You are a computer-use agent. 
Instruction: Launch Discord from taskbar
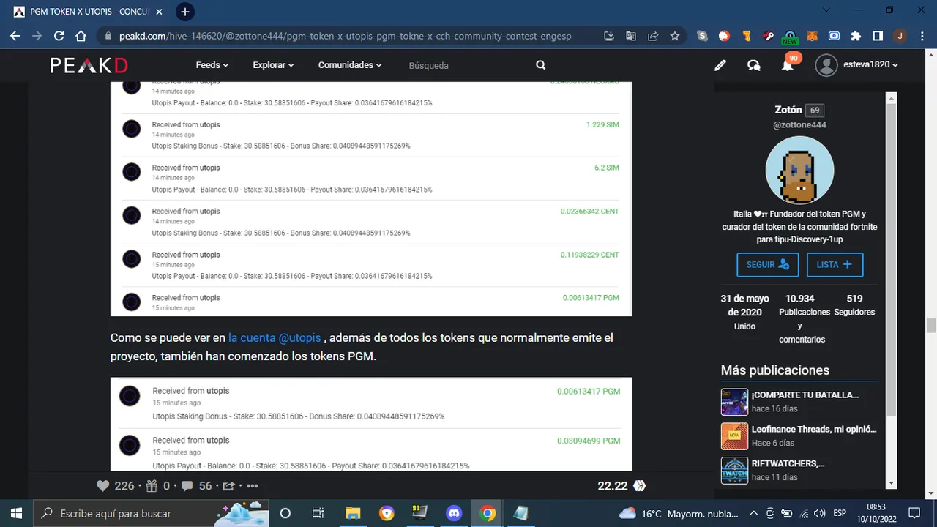point(454,513)
